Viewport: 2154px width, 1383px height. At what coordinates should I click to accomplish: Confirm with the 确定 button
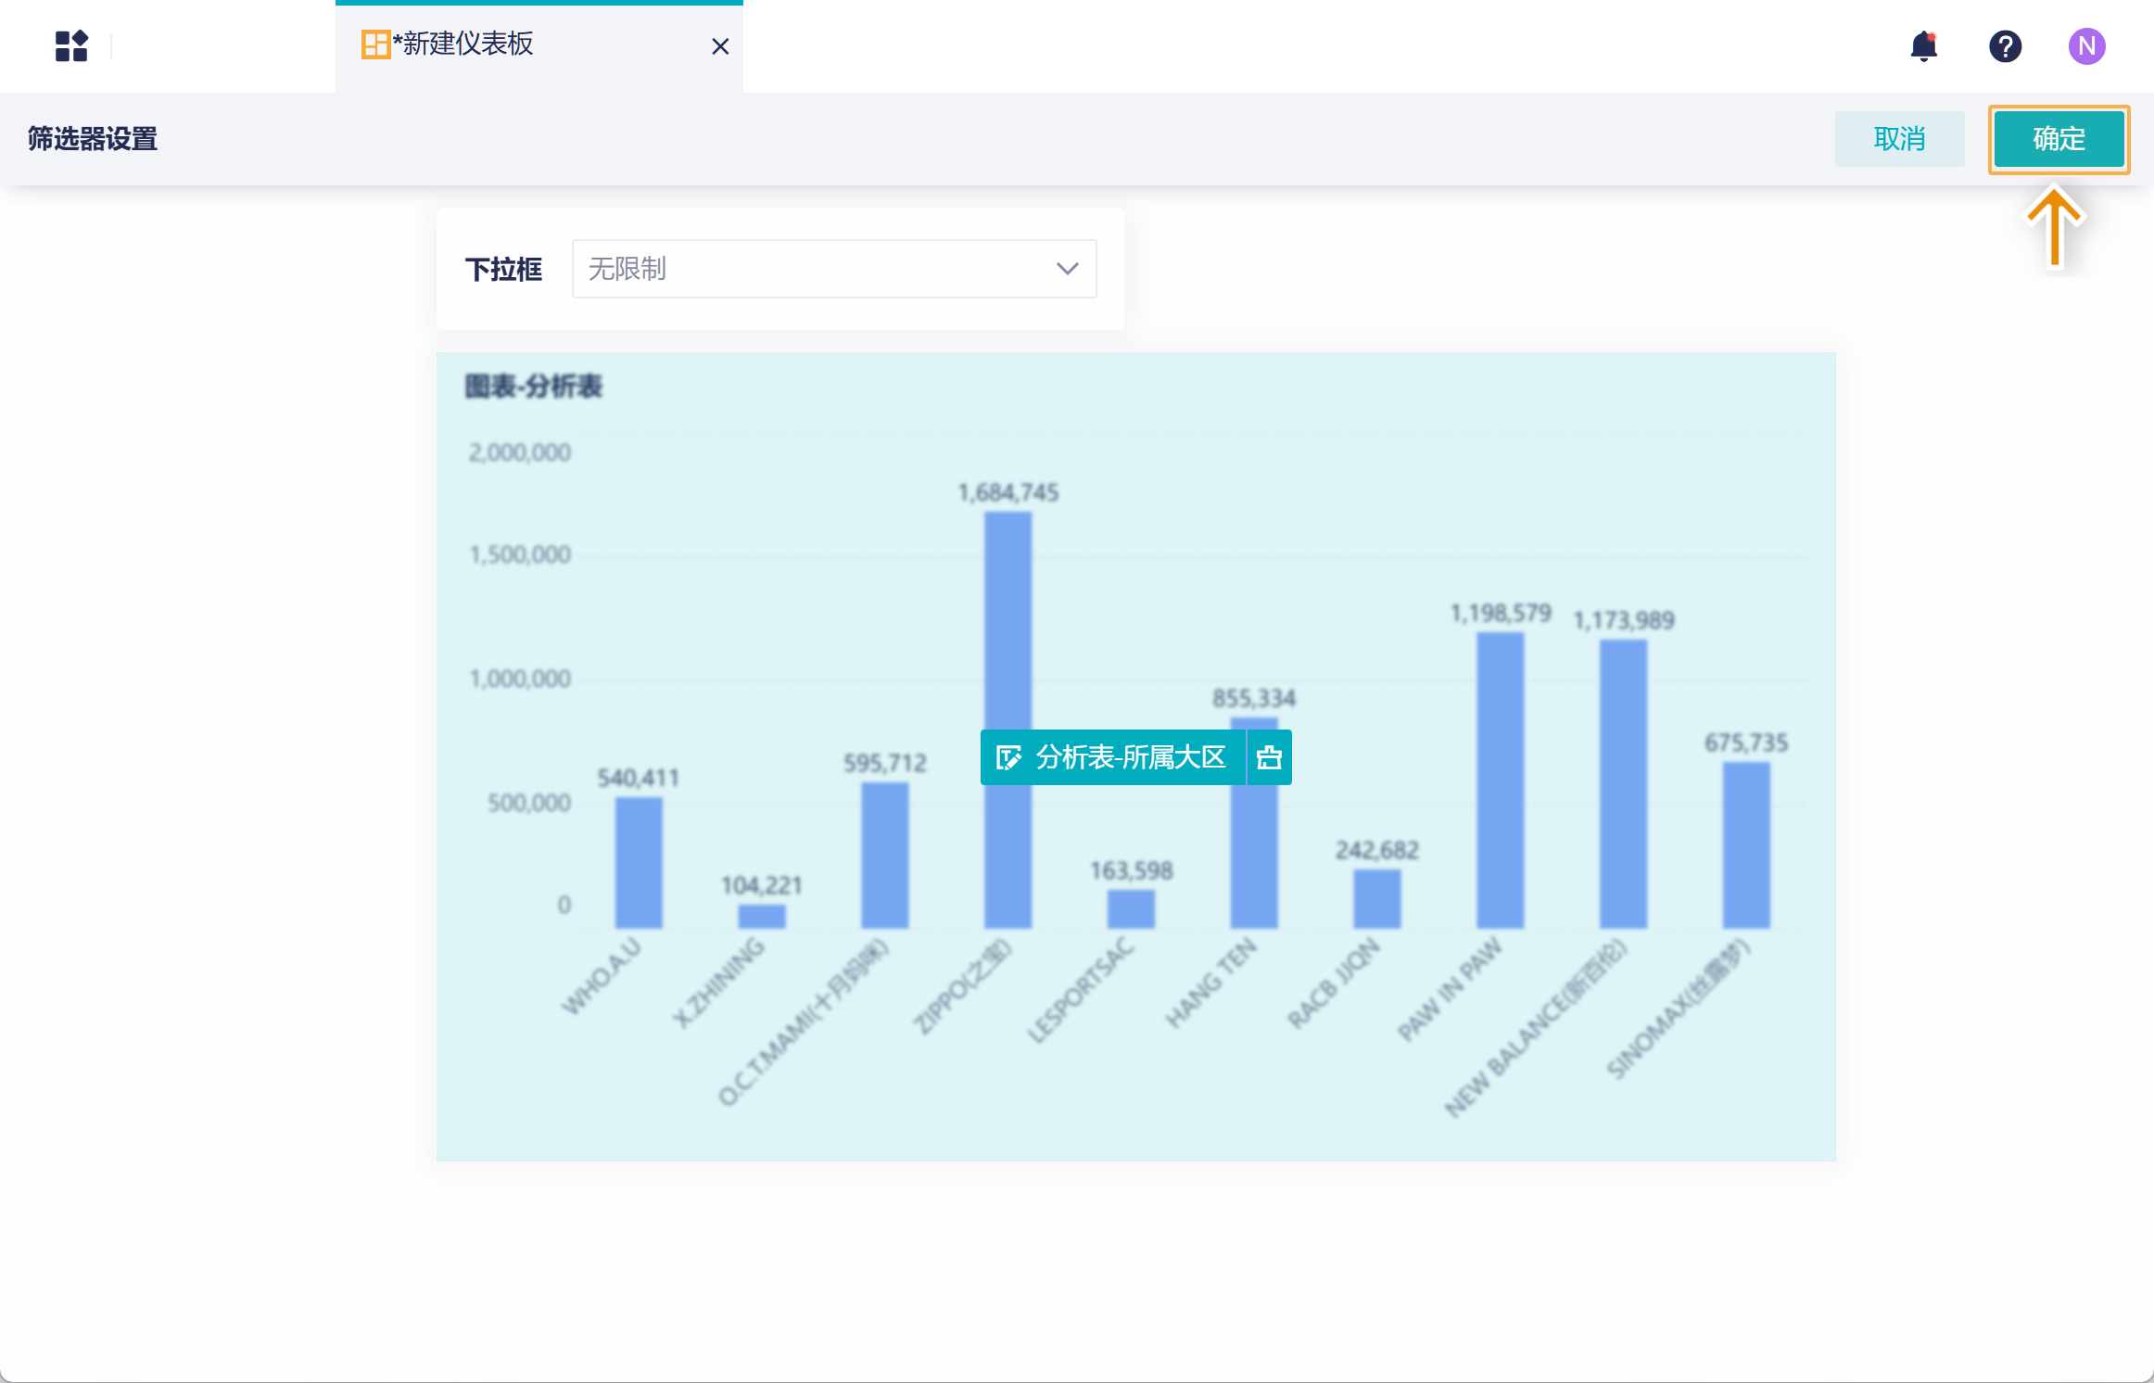pyautogui.click(x=2059, y=139)
